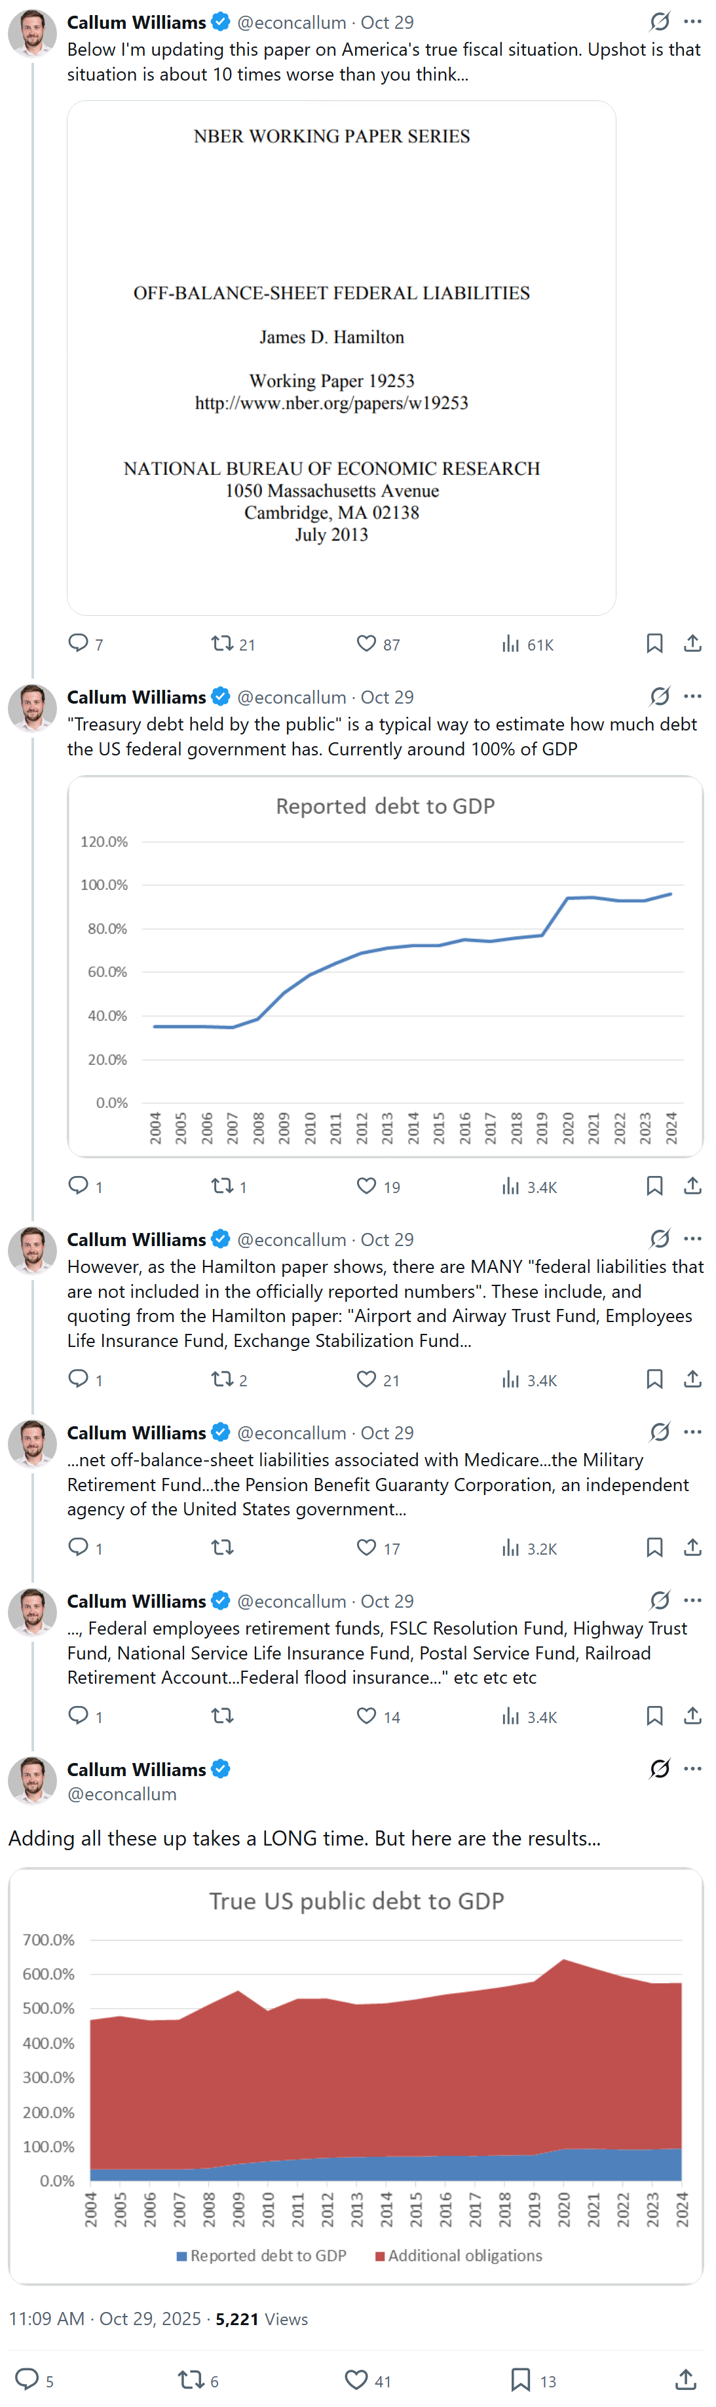Open more options on the first tweet
The width and height of the screenshot is (716, 2407).
(692, 22)
